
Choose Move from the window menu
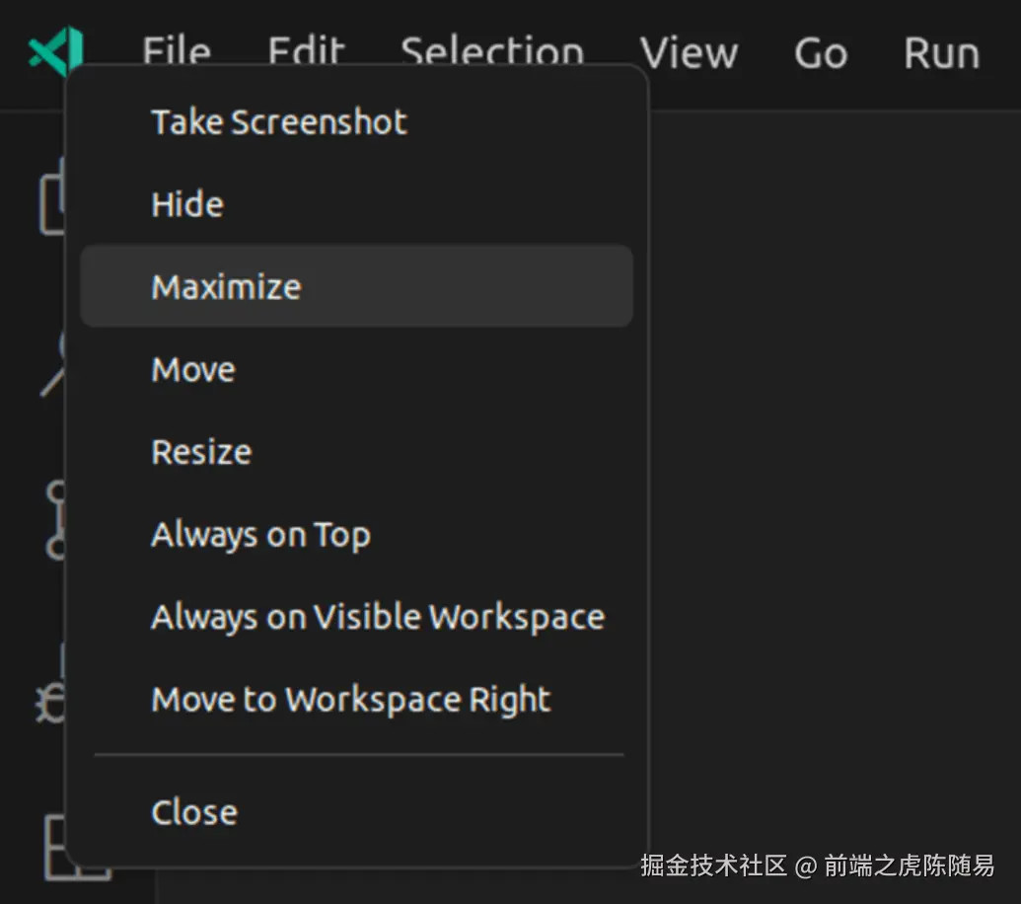(193, 370)
